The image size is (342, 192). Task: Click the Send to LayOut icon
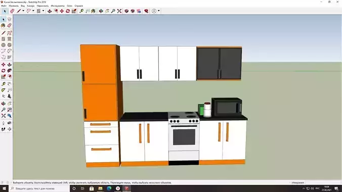139,11
